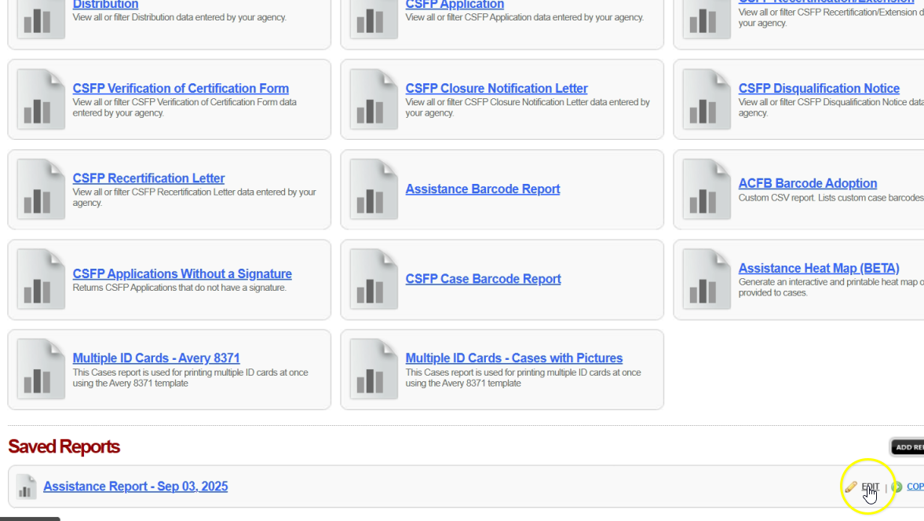Open CSFP Verification of Certification Form report

click(x=181, y=89)
